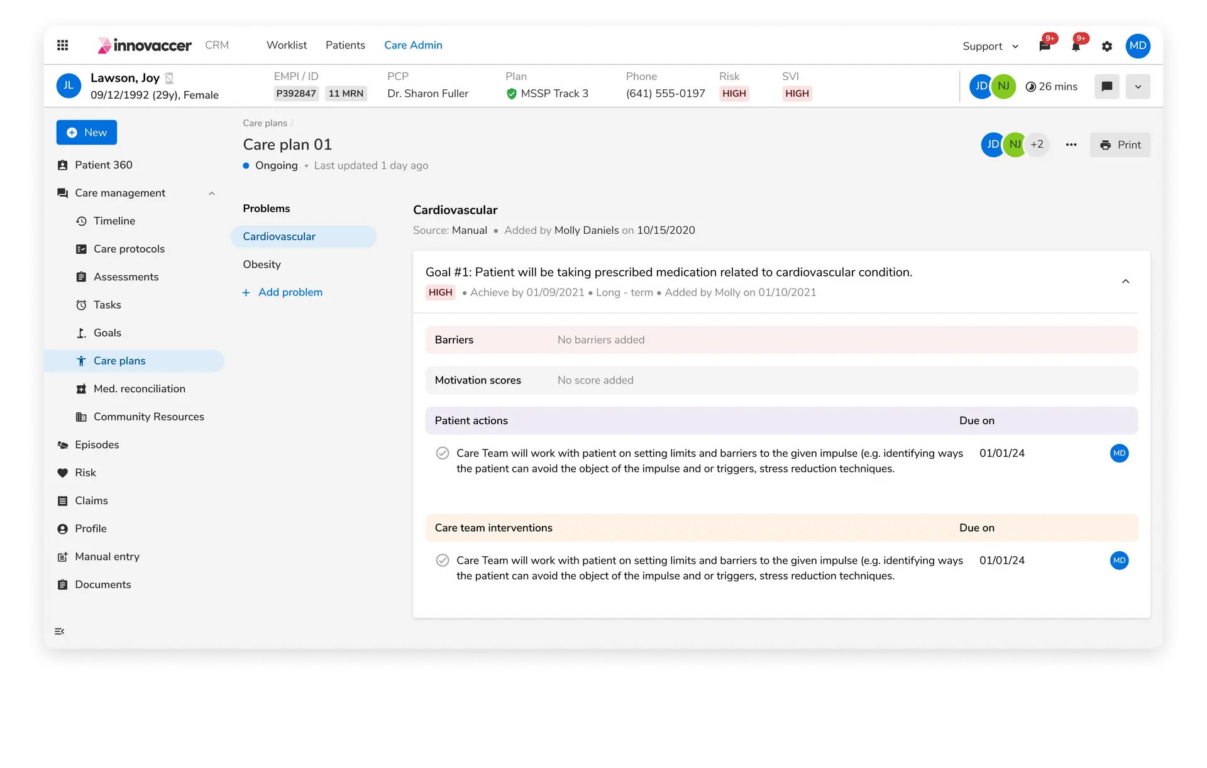Open the Care Admin tab
This screenshot has height=768, width=1207.
413,45
